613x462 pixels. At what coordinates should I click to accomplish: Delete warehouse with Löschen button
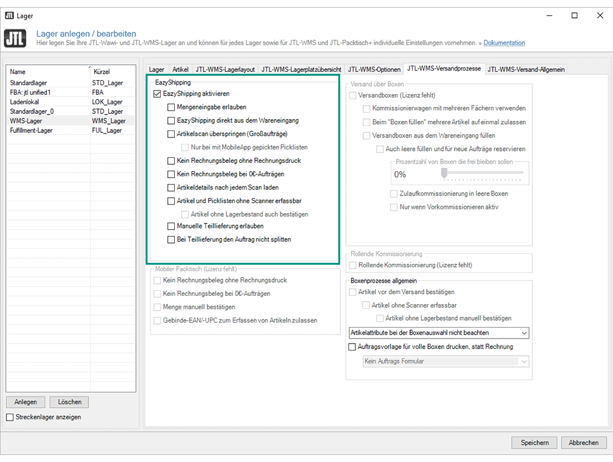point(70,402)
